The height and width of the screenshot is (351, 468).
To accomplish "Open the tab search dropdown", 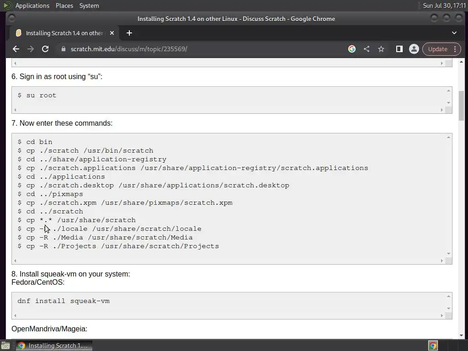I will 454,33.
